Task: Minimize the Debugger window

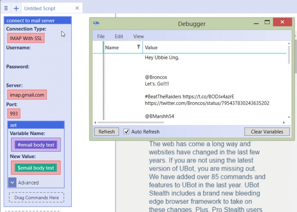Action: pyautogui.click(x=256, y=23)
